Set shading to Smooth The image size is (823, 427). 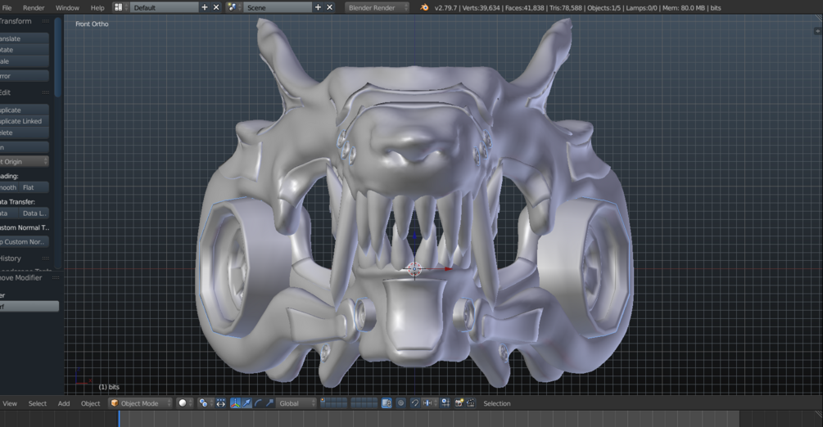(x=10, y=187)
